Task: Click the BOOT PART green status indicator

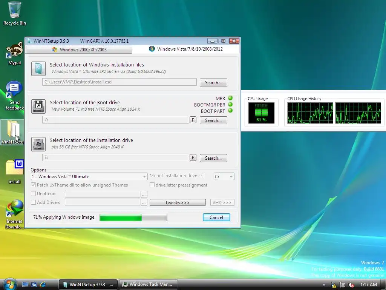Action: [230, 111]
